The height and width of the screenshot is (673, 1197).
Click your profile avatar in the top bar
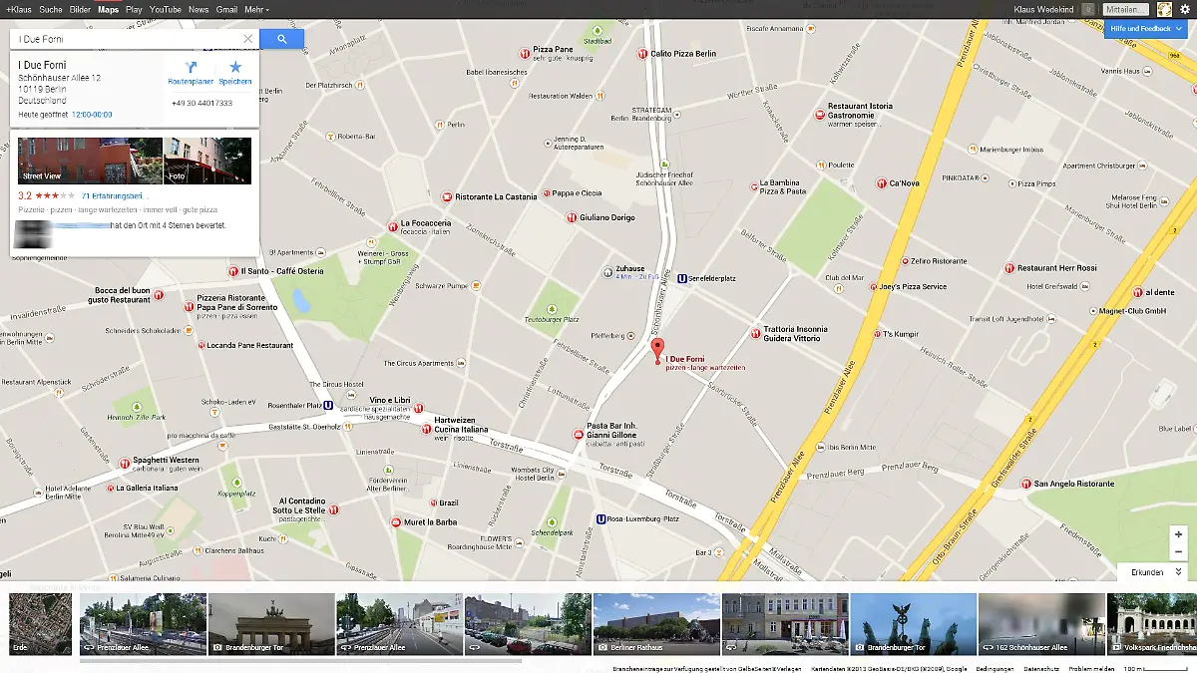coord(1162,9)
